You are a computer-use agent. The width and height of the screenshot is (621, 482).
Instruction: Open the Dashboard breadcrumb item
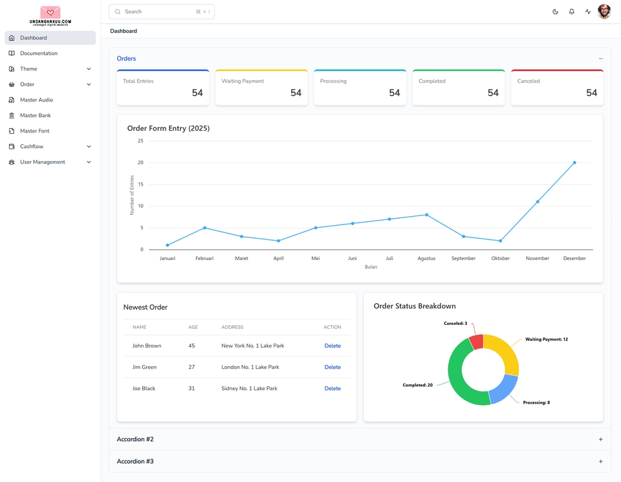click(124, 30)
